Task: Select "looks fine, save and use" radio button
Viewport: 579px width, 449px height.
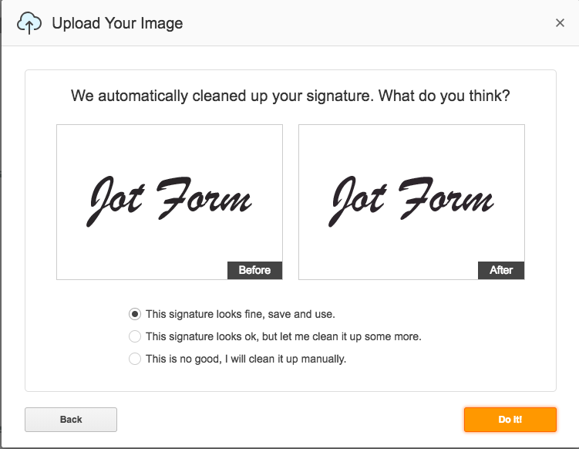Action: tap(135, 314)
